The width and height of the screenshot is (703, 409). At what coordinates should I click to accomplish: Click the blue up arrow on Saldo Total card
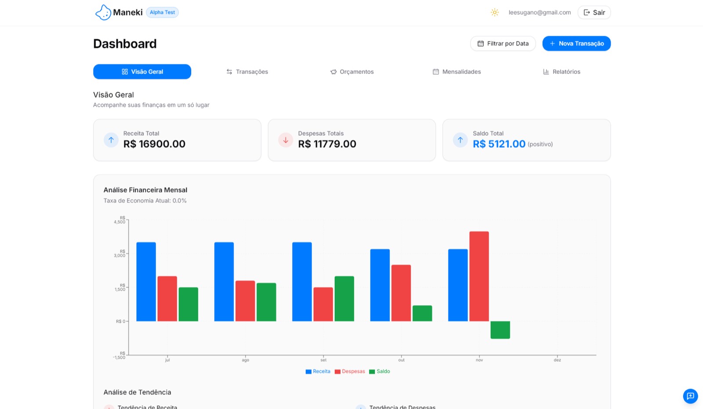click(460, 140)
